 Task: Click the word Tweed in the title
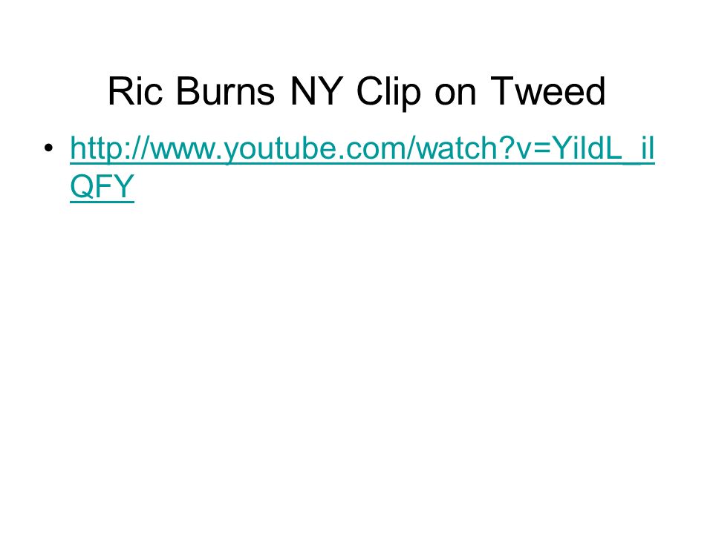click(x=548, y=91)
